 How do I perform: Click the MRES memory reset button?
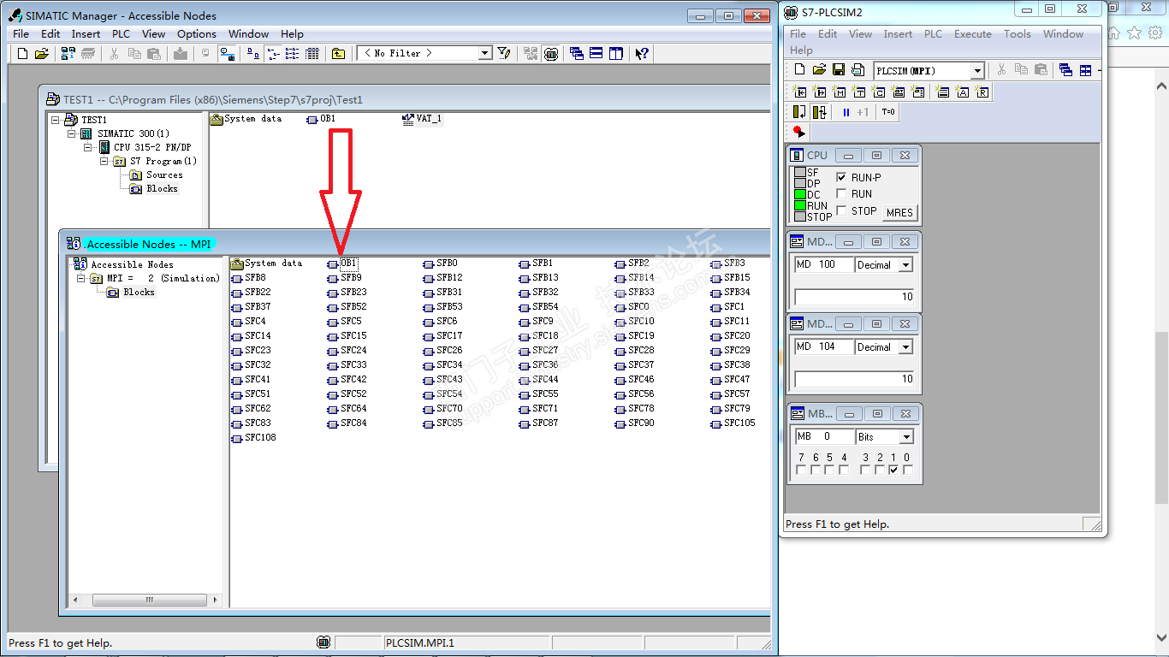tap(899, 212)
